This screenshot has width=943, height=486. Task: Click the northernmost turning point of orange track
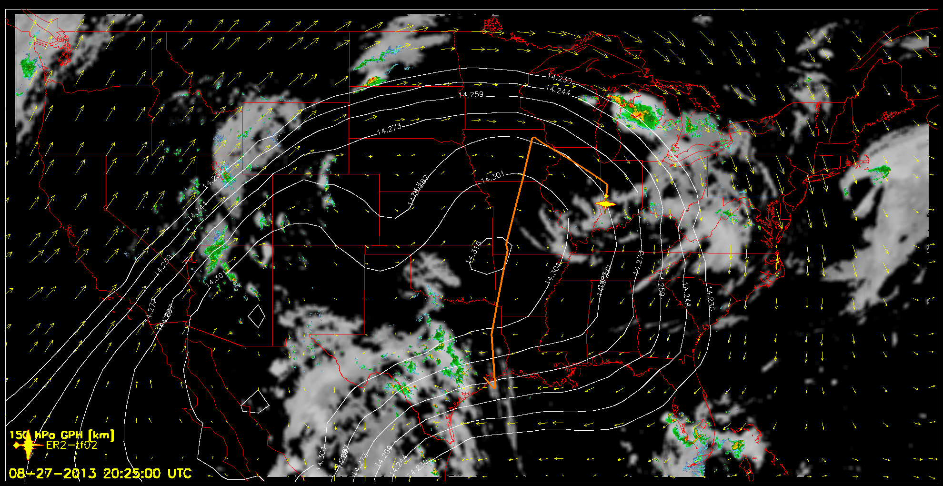[534, 138]
